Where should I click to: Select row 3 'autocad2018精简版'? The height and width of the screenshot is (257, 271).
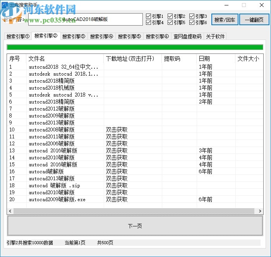click(135, 81)
